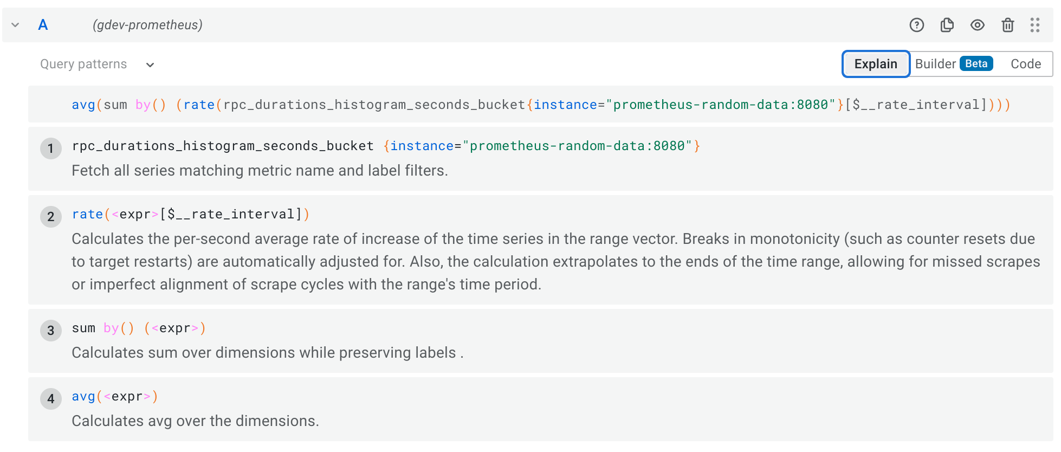Select step 2 number badge
The image size is (1061, 452).
(x=50, y=217)
